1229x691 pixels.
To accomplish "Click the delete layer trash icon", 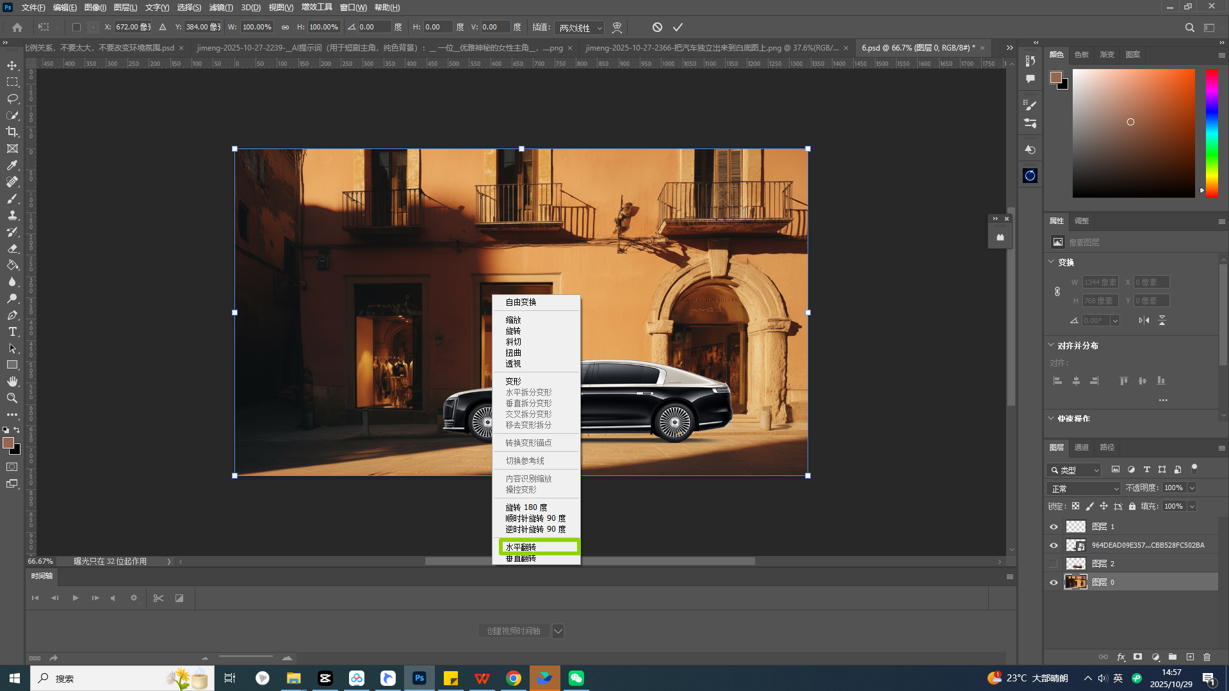I will [x=1207, y=657].
